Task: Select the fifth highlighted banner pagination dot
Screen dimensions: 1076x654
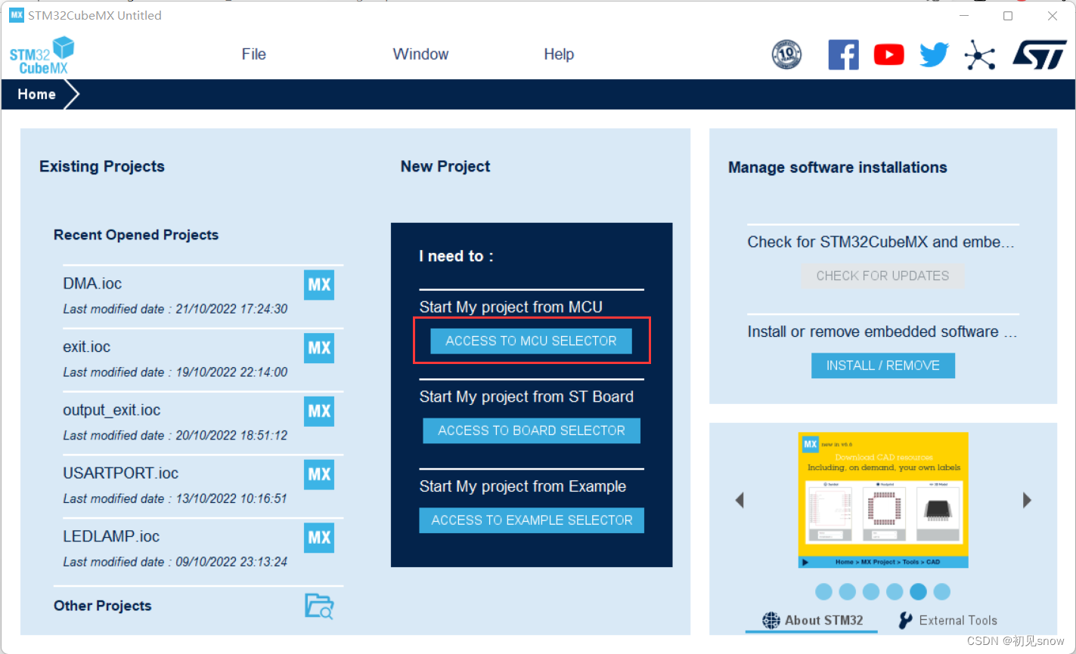Action: [918, 591]
